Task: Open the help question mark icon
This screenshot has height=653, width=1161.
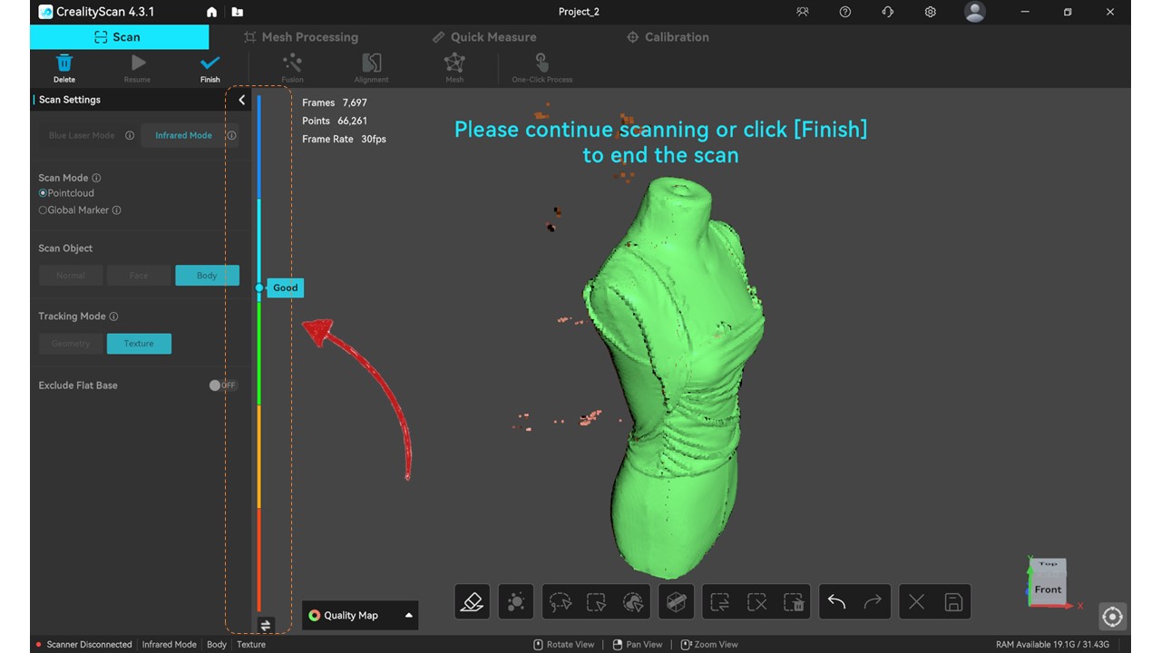Action: click(845, 12)
